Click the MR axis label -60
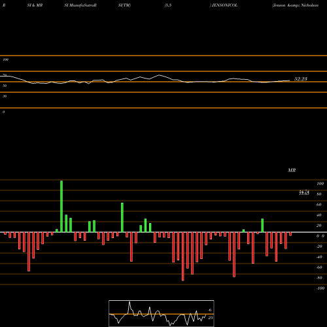Image resolution: width=327 pixels, height=327 pixels. click(x=319, y=267)
